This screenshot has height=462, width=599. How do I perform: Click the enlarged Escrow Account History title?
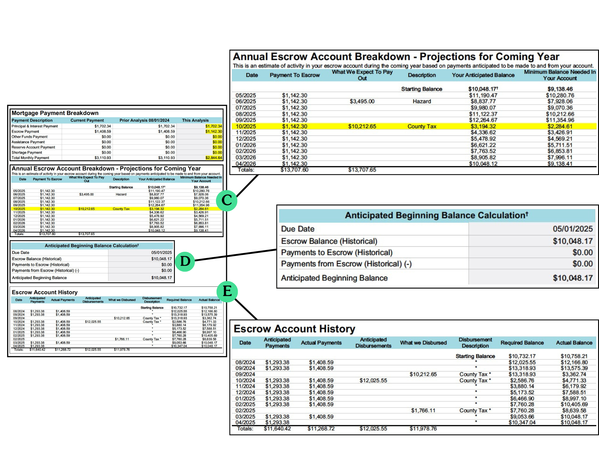(294, 329)
